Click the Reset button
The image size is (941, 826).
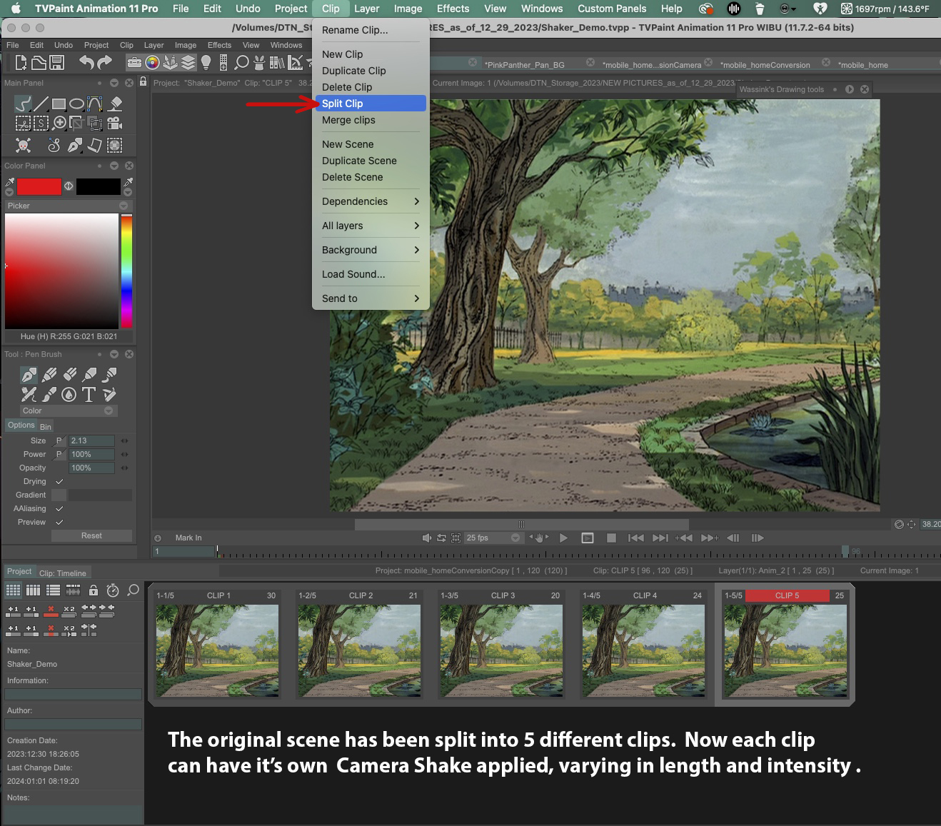[x=91, y=536]
